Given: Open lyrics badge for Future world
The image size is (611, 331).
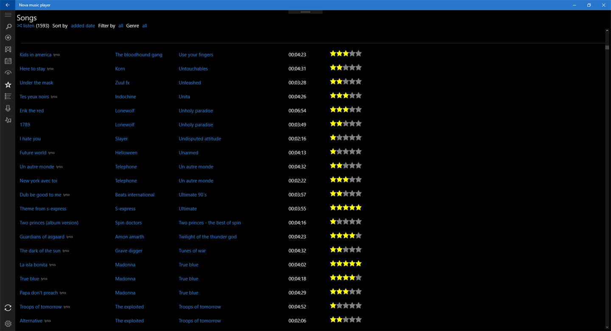Looking at the screenshot, I should coord(51,153).
